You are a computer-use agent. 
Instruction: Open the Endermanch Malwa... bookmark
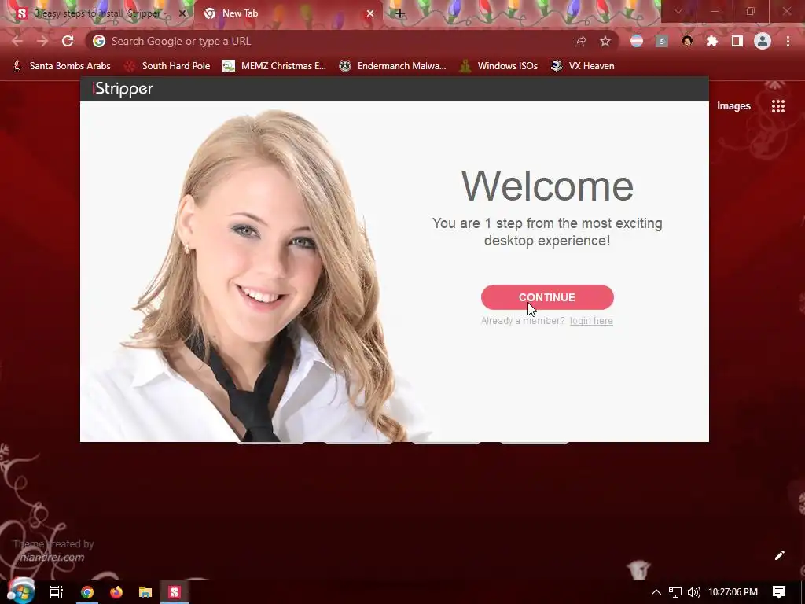pos(393,66)
